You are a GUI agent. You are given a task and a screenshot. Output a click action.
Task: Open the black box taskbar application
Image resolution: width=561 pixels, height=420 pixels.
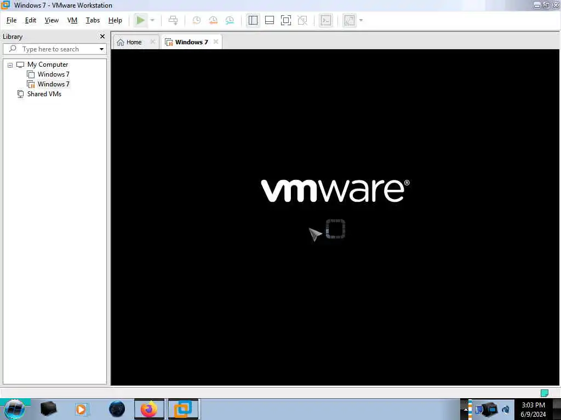point(49,409)
